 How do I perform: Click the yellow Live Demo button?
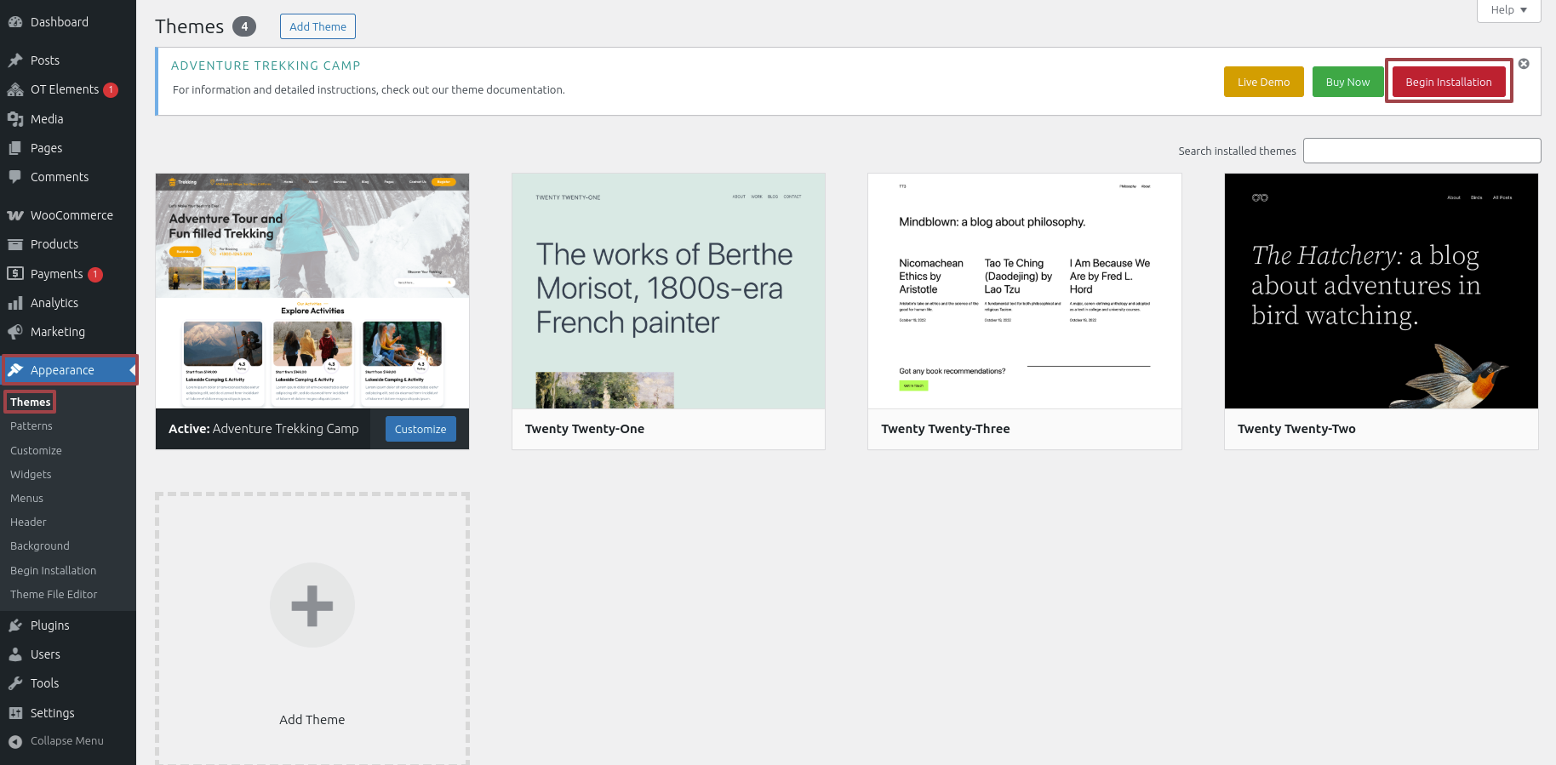tap(1263, 82)
